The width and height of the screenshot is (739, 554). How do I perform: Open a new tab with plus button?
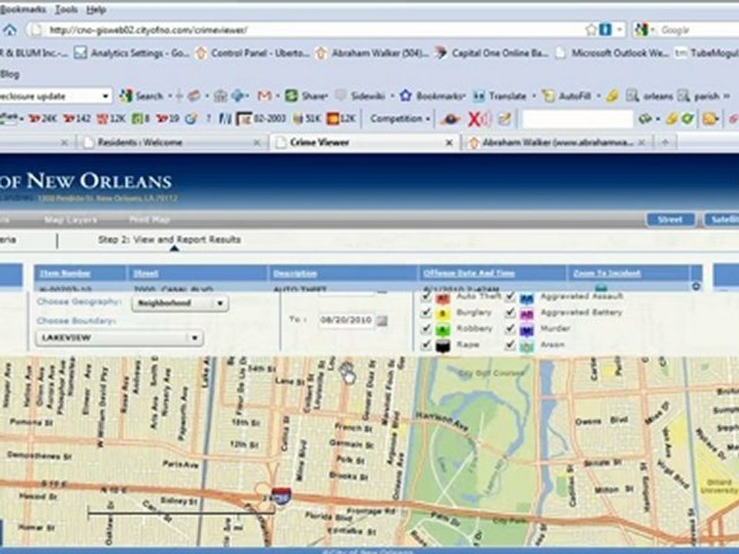click(x=665, y=142)
